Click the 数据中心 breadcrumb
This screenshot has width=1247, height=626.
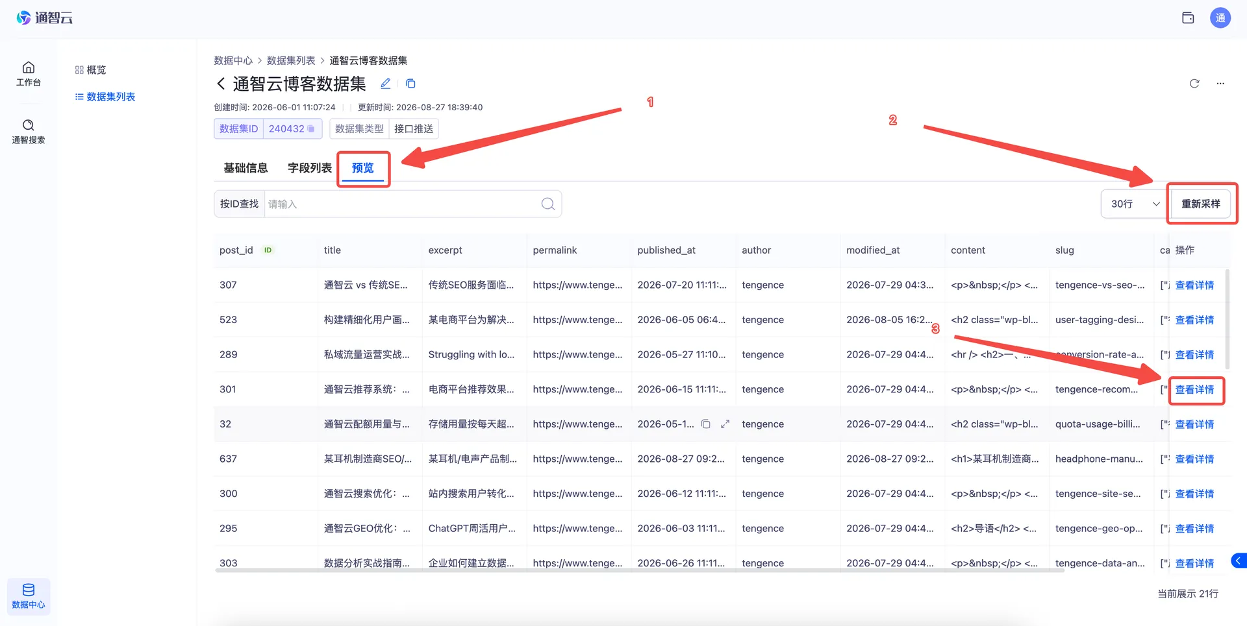point(233,60)
